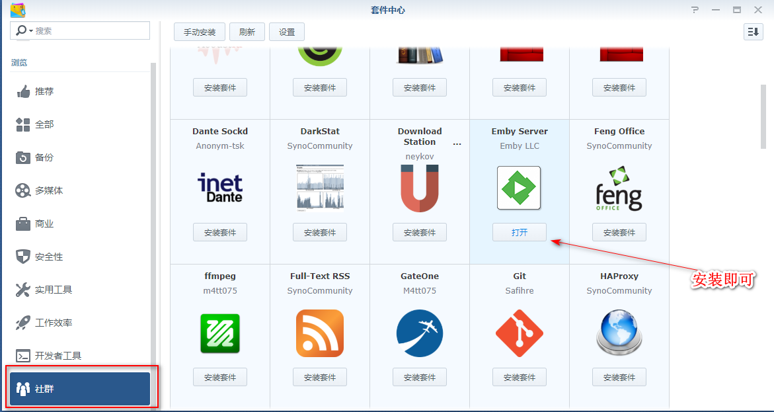
Task: Install the Dante Sockd package
Action: tap(220, 232)
